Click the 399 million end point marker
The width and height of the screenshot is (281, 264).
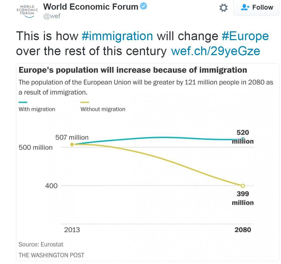pos(243,186)
